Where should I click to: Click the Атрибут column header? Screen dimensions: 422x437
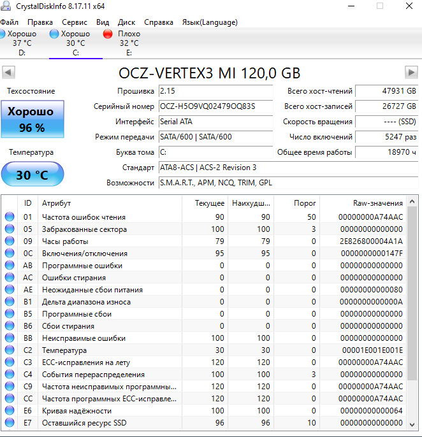pos(110,203)
